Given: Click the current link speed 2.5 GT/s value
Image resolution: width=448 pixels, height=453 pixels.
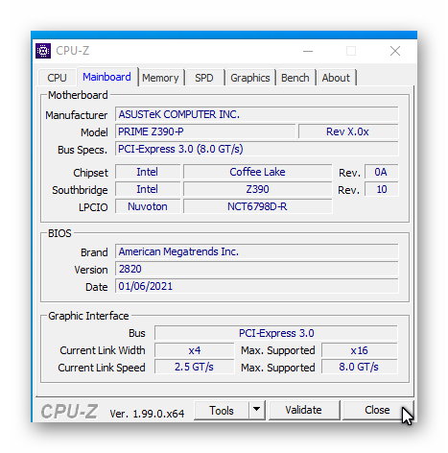Looking at the screenshot, I should coord(195,367).
